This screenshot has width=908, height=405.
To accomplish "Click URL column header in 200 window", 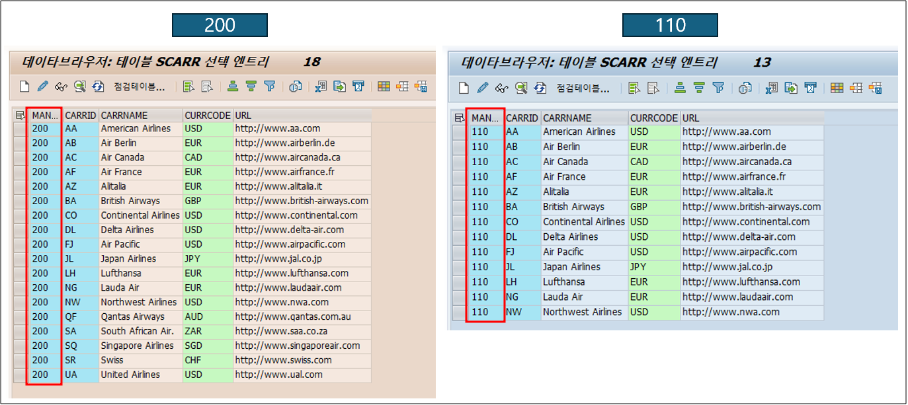I will tap(302, 115).
